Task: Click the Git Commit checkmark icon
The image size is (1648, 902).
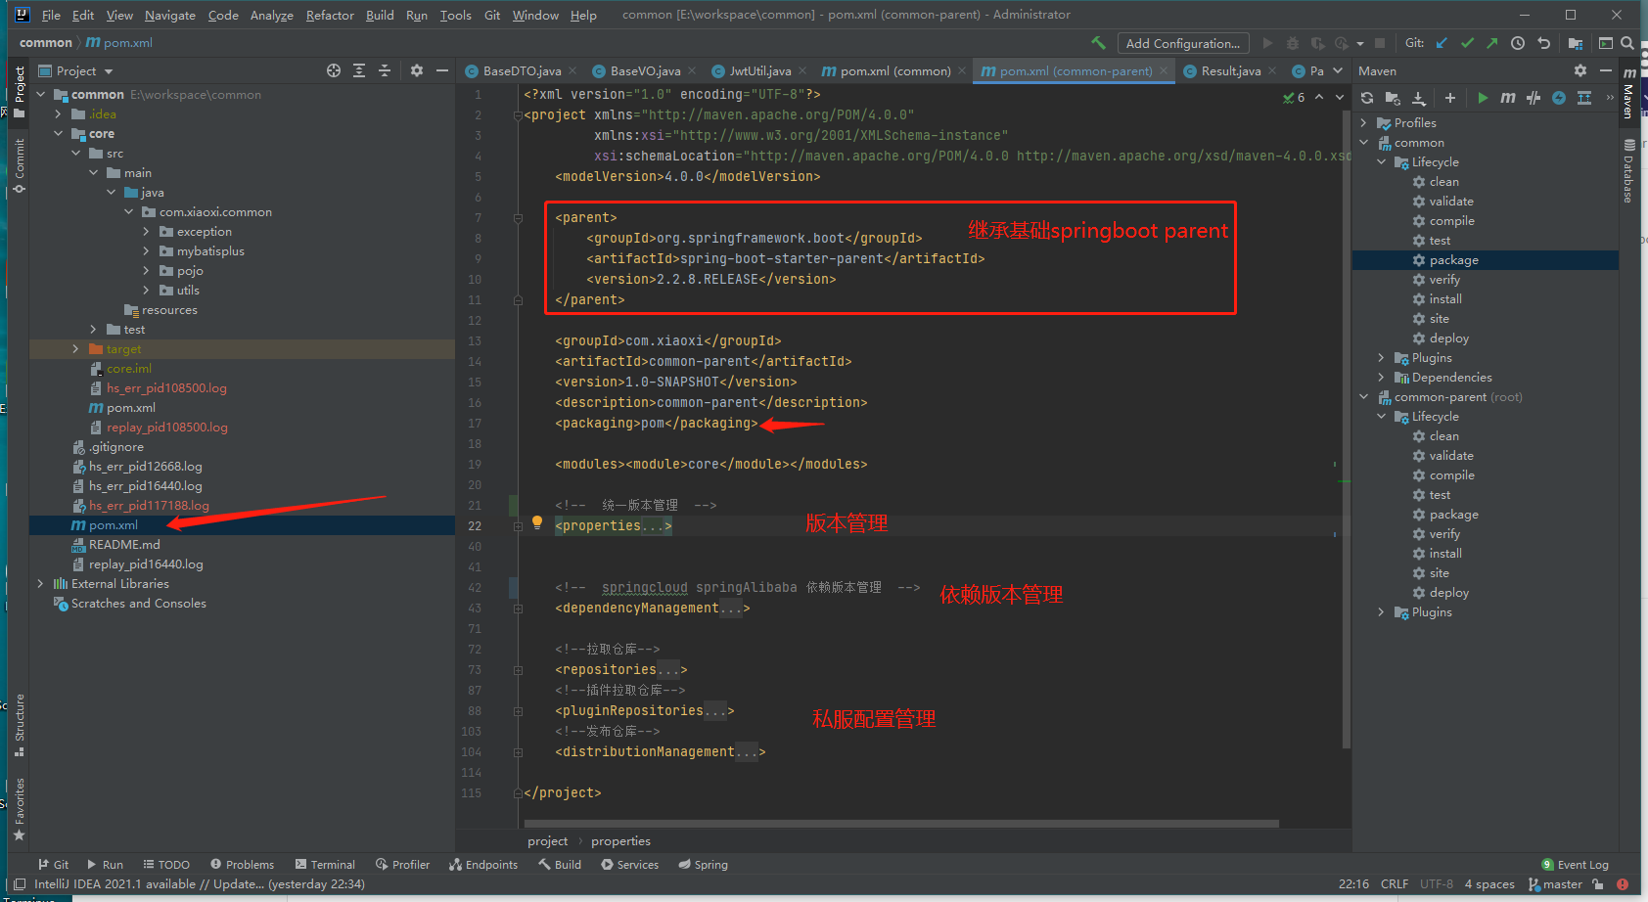Action: [1467, 43]
